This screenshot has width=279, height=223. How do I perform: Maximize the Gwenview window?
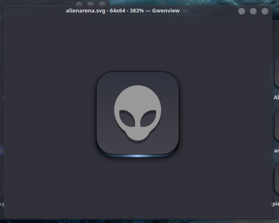253,11
